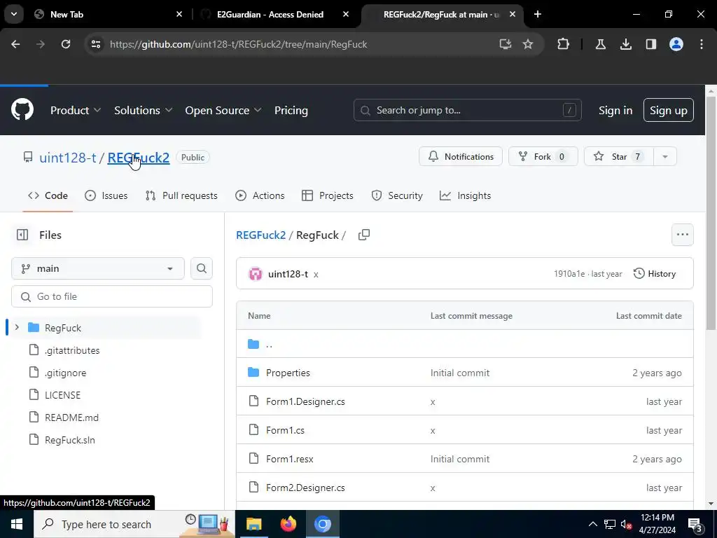This screenshot has width=717, height=538.
Task: Open the Projects tab
Action: (x=328, y=196)
